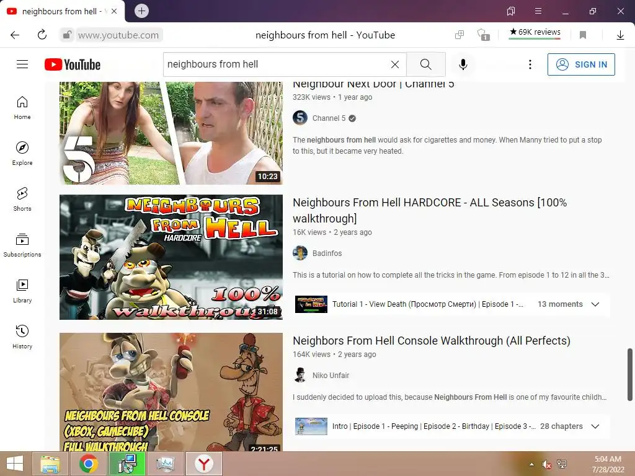Click the YouTube logo
This screenshot has height=476, width=635.
click(x=73, y=64)
